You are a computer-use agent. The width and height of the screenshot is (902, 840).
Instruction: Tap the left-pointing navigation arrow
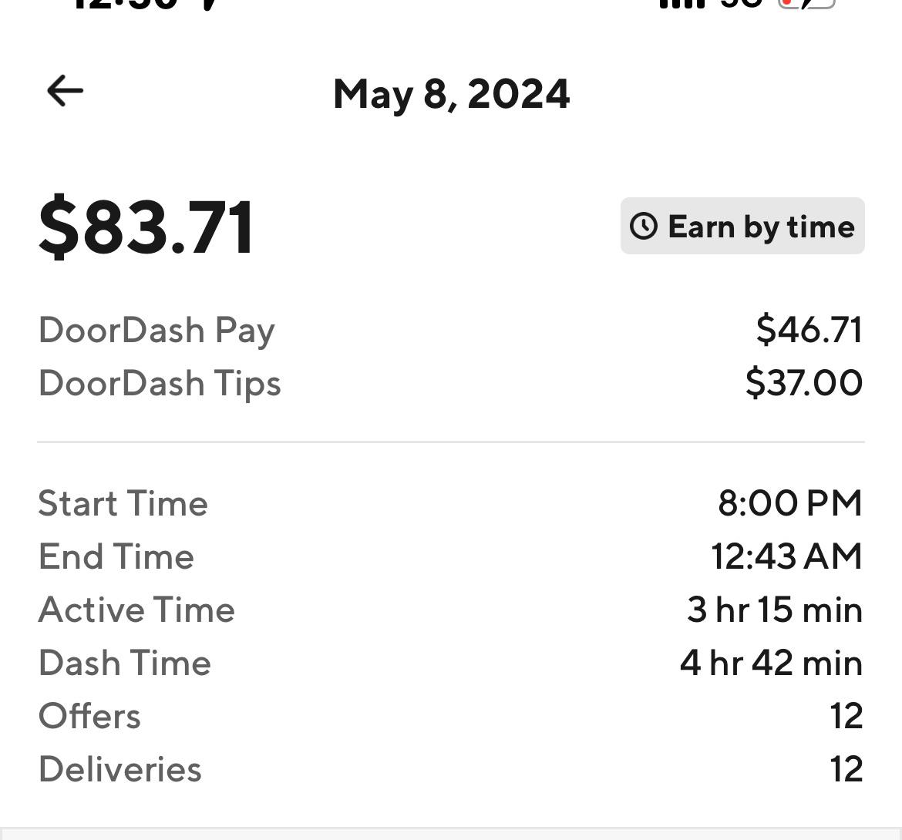[63, 90]
